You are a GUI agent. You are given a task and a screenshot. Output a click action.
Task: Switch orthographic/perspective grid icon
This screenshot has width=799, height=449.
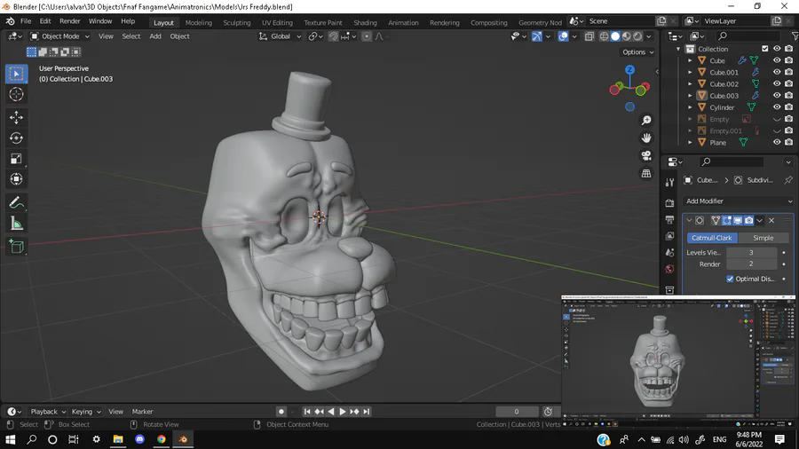(x=646, y=174)
